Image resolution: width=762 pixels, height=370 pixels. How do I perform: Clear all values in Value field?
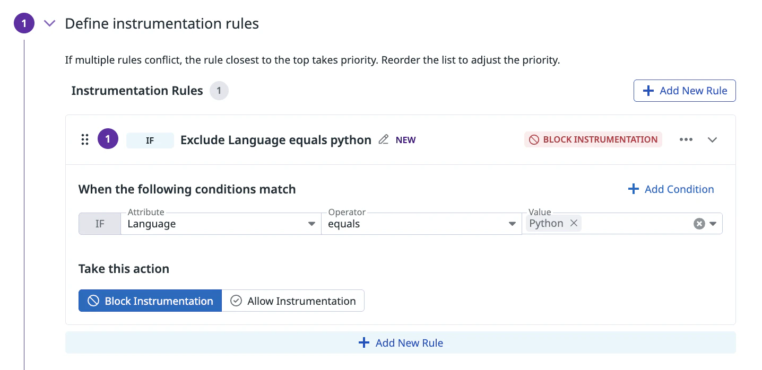(699, 224)
